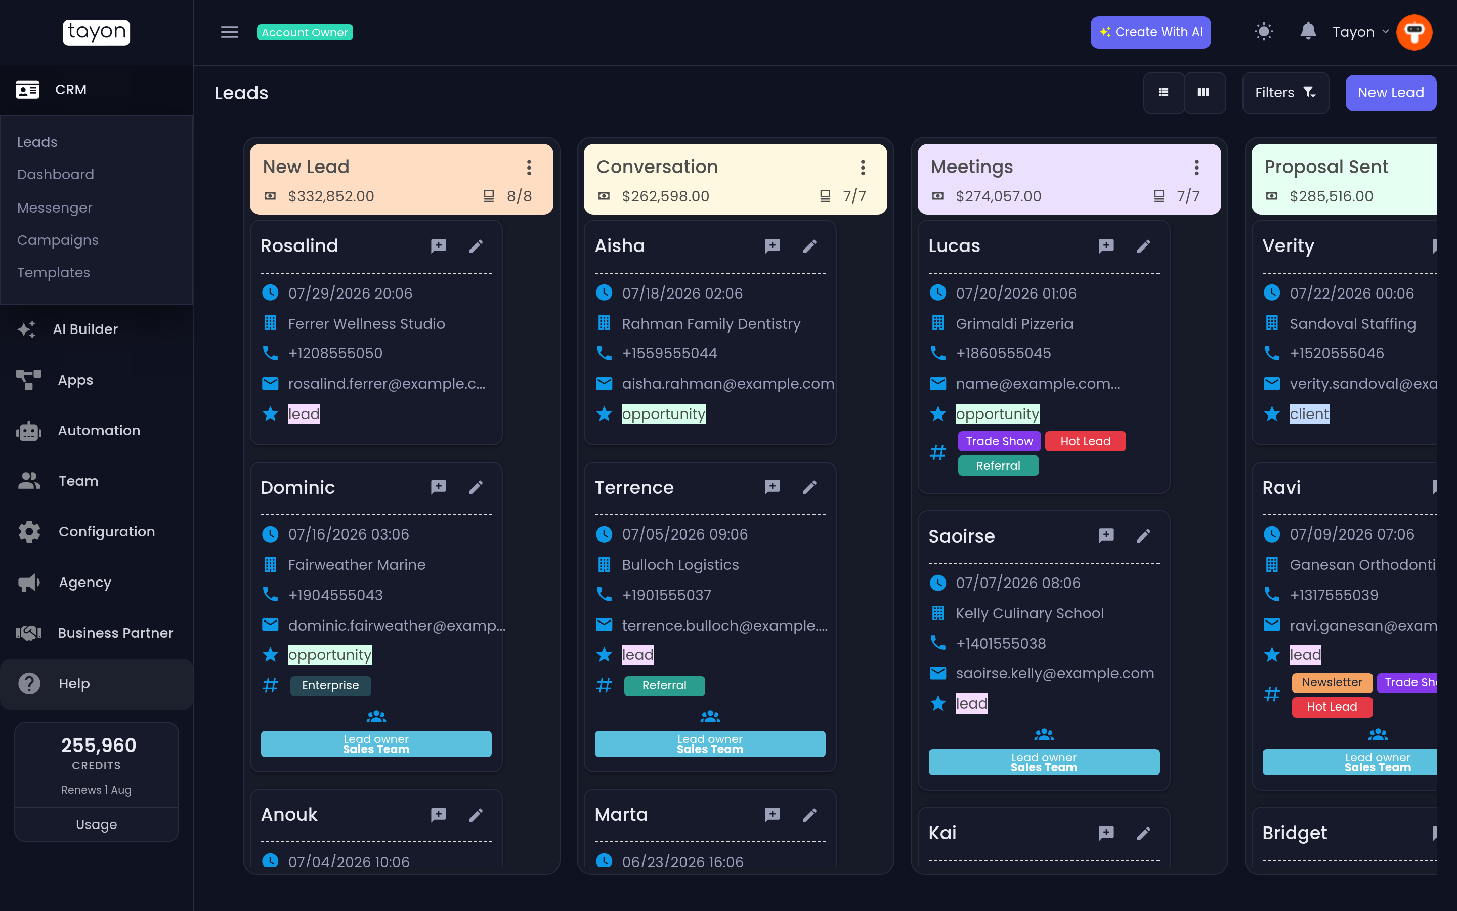Add a note to Kai's card
This screenshot has width=1457, height=911.
pos(1106,833)
